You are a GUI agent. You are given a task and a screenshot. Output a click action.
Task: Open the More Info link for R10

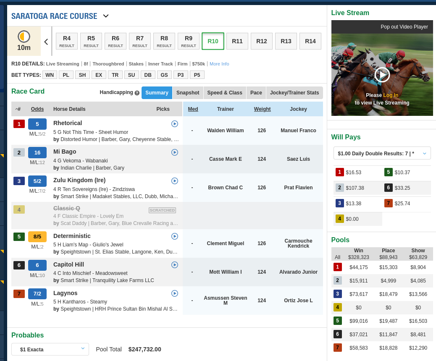219,64
